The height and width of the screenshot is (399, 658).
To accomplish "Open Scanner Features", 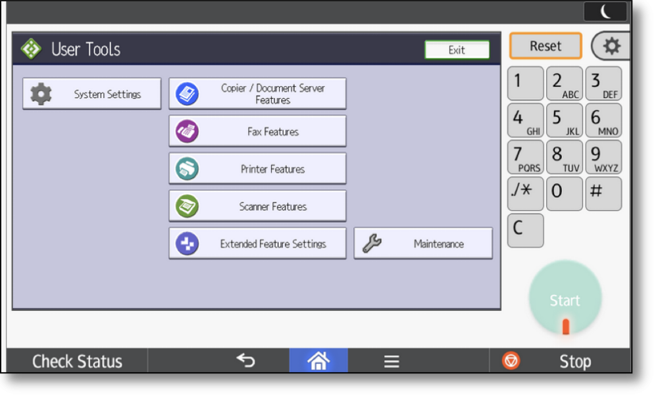I will tap(257, 206).
